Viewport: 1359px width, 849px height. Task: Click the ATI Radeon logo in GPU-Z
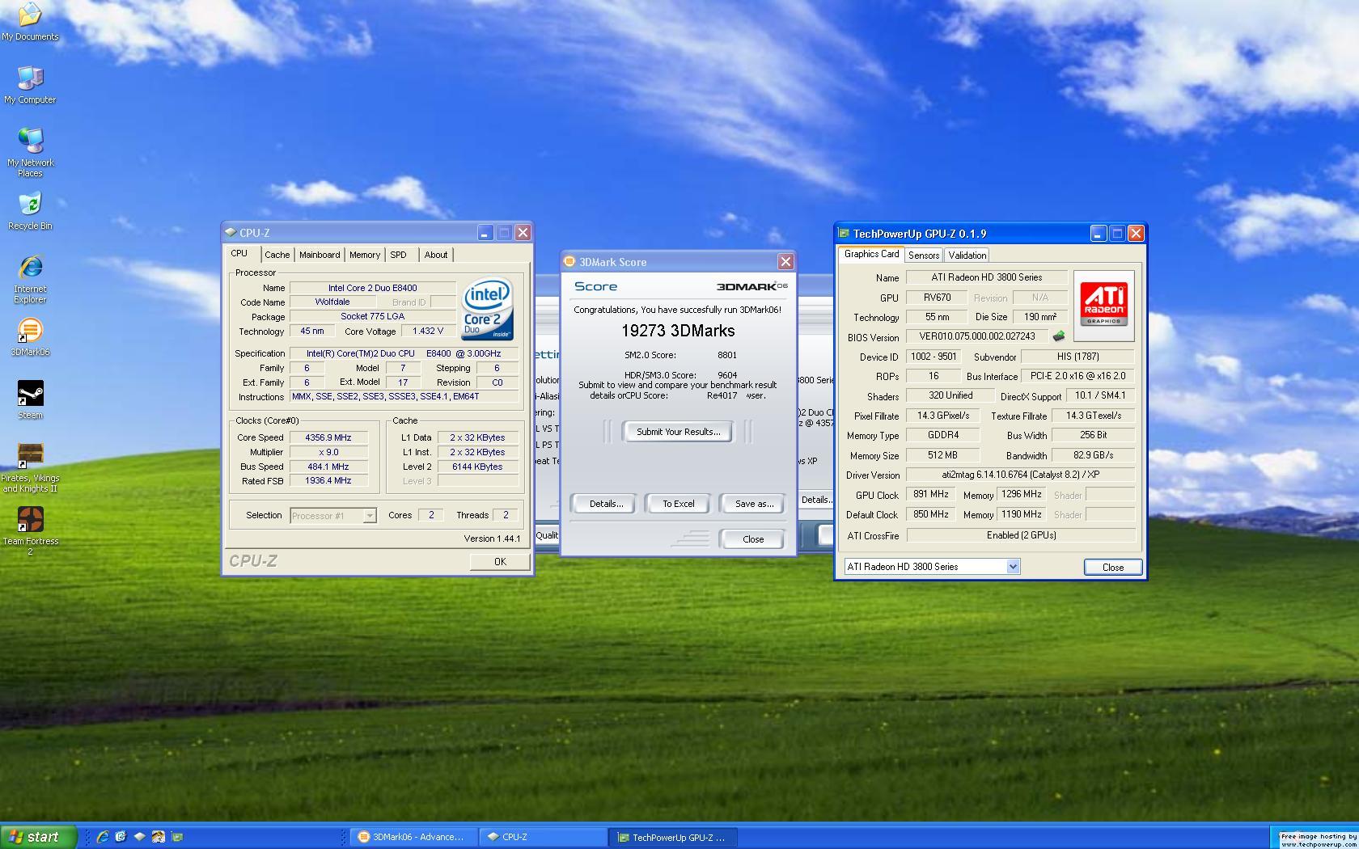point(1104,306)
